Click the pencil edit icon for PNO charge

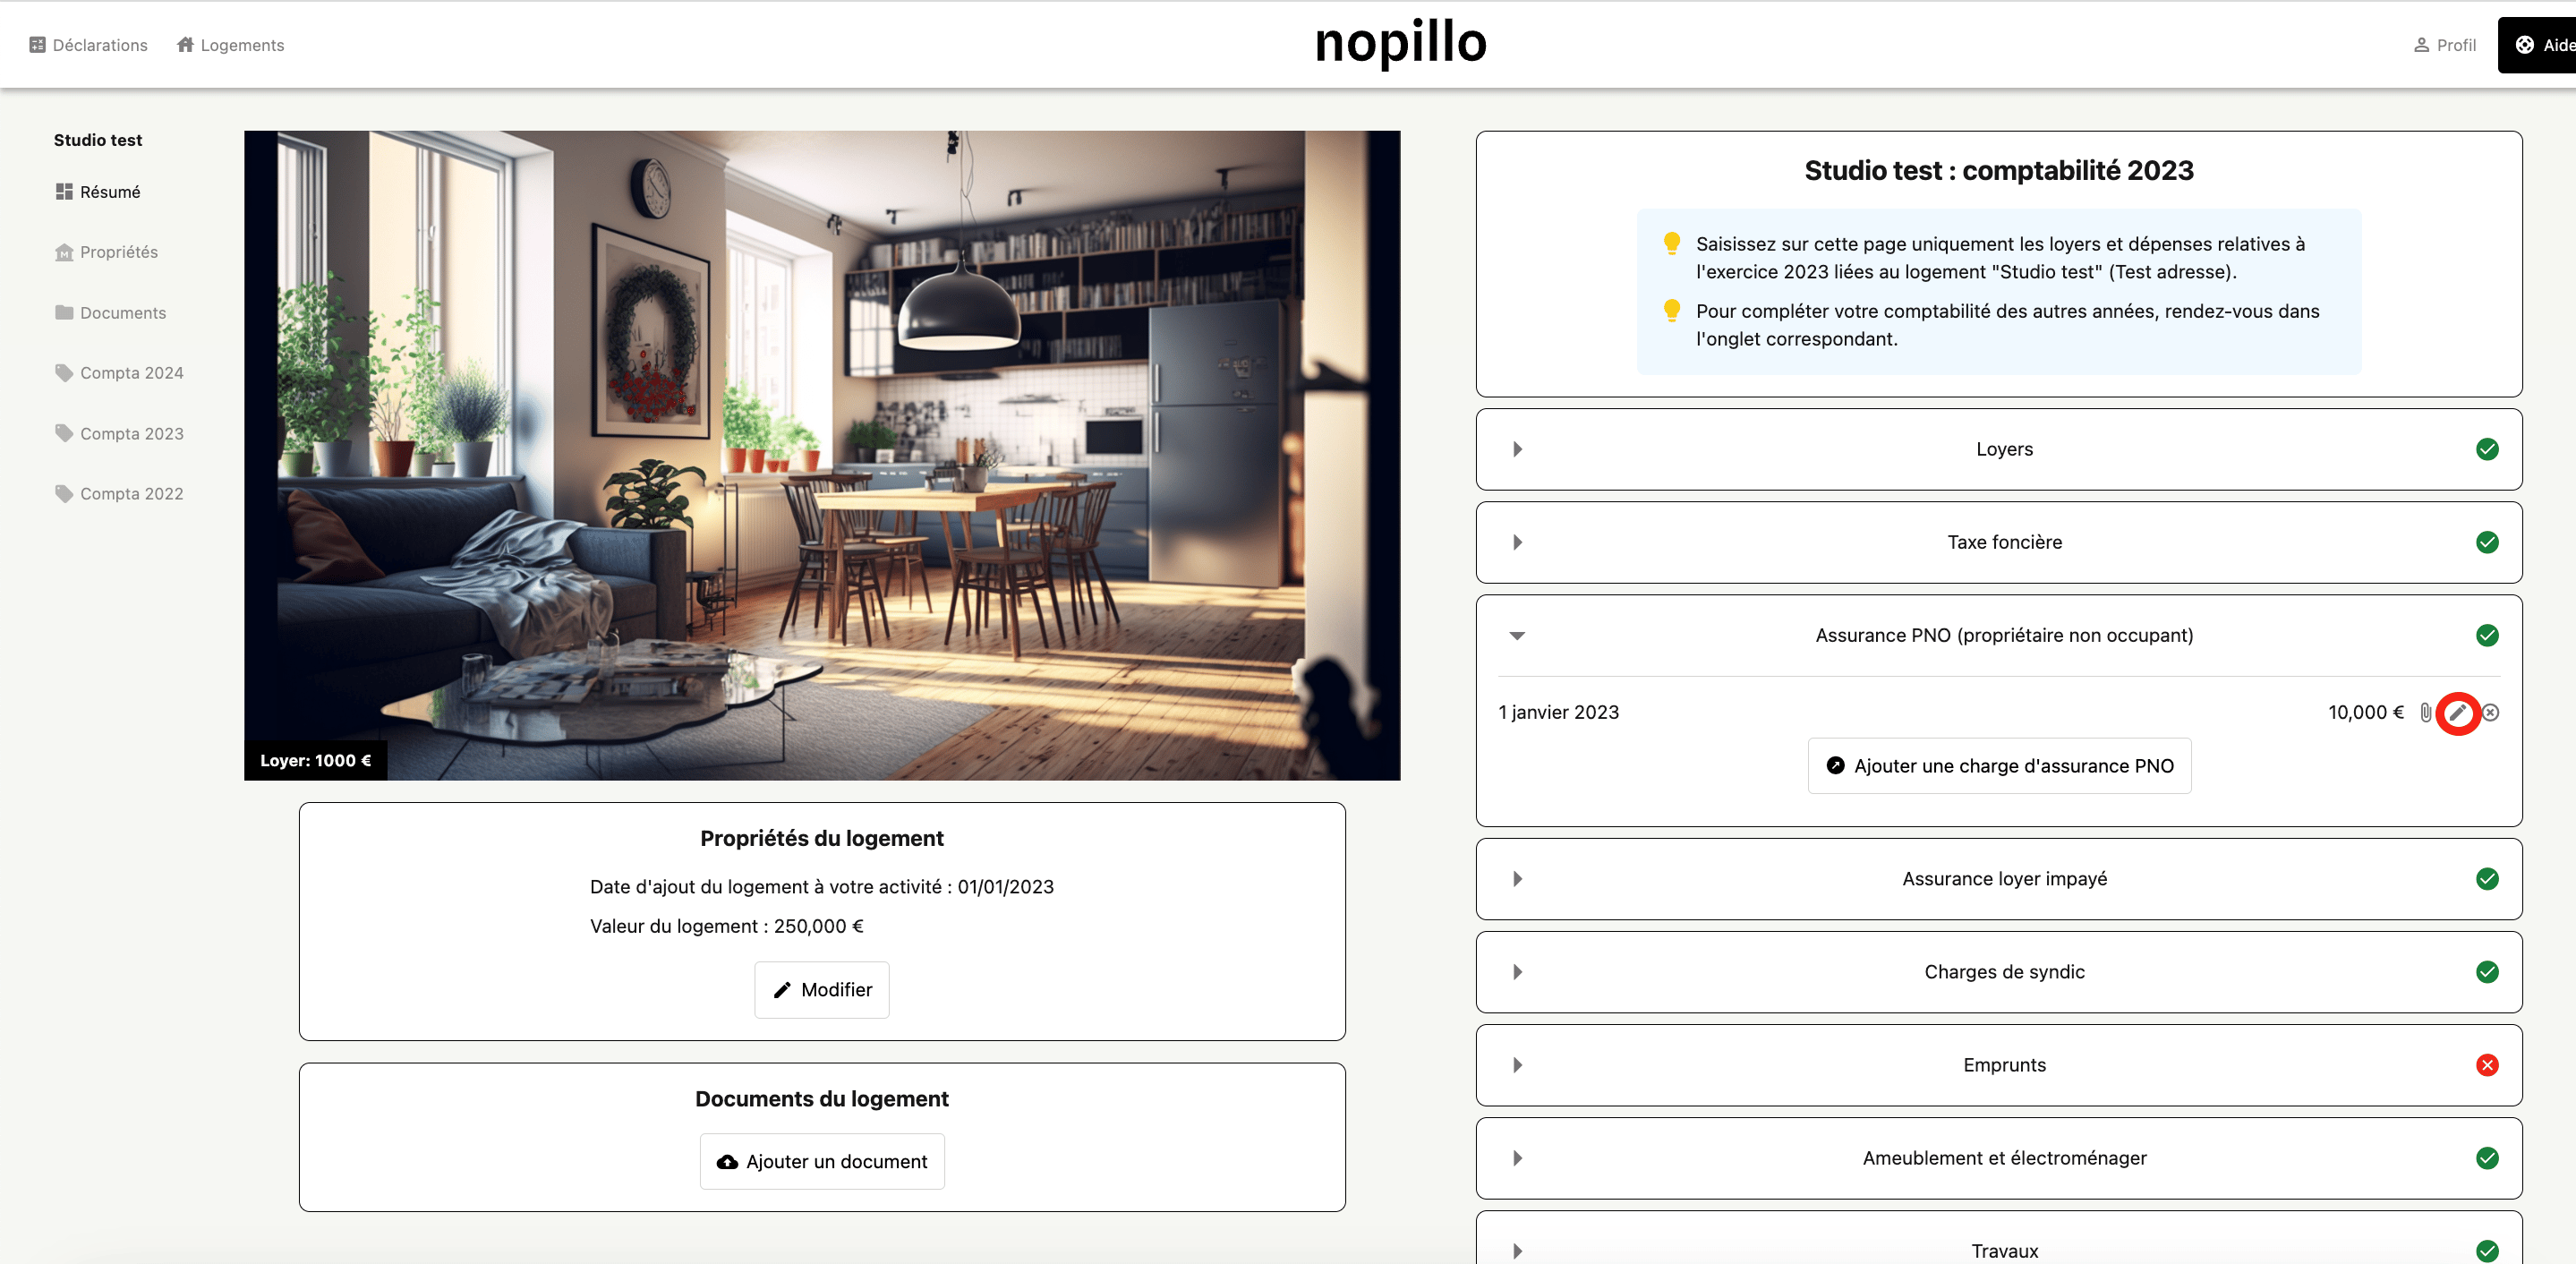coord(2457,713)
